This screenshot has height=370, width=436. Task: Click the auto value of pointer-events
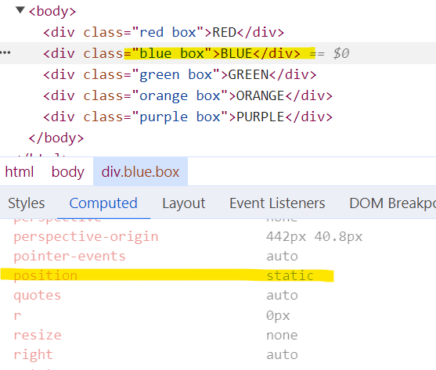tap(282, 256)
